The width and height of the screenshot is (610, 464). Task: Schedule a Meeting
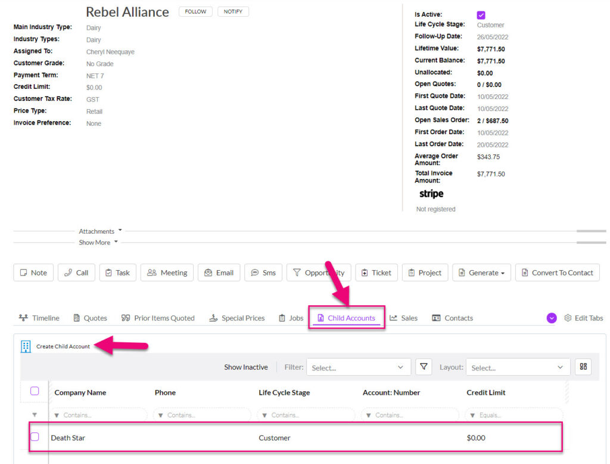167,273
